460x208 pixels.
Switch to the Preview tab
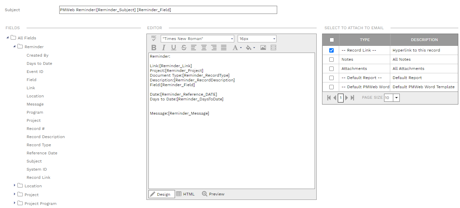click(213, 194)
